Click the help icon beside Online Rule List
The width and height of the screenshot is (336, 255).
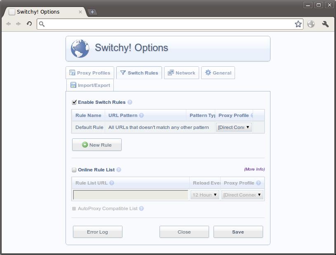119,170
